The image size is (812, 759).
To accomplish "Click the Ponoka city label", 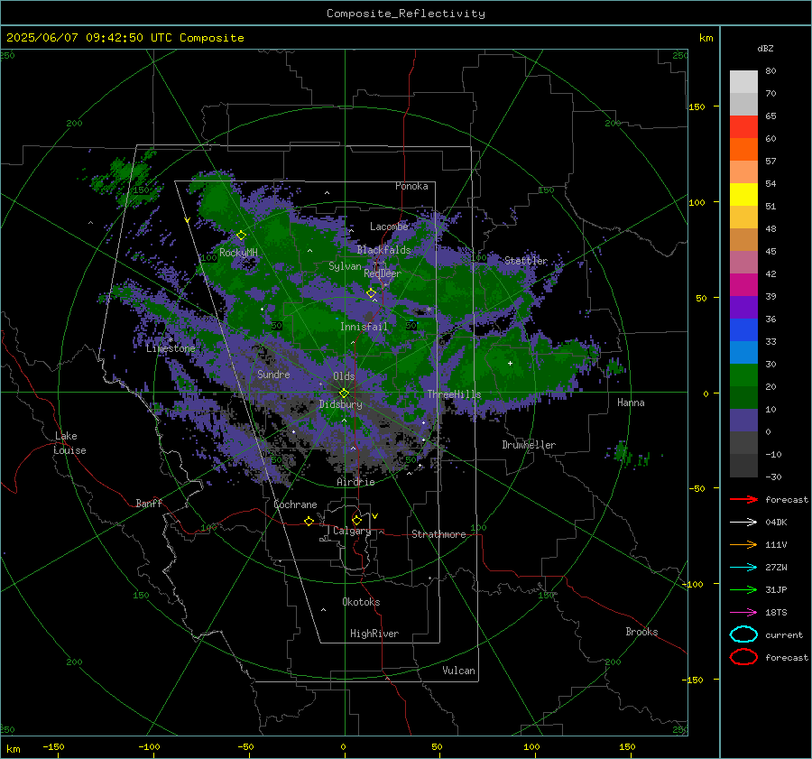I will [411, 186].
